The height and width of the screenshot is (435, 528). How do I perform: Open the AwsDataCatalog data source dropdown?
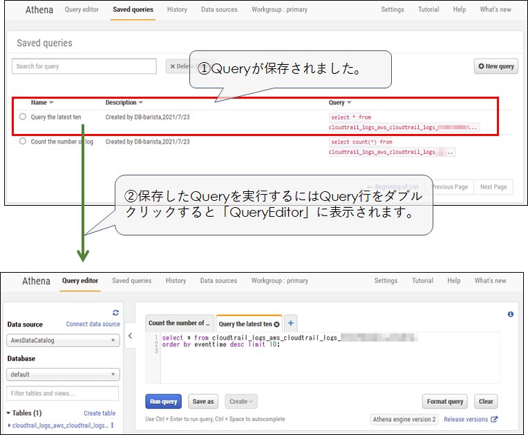pos(63,340)
